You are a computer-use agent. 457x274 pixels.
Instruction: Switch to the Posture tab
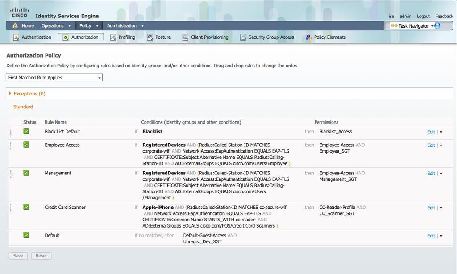point(163,37)
